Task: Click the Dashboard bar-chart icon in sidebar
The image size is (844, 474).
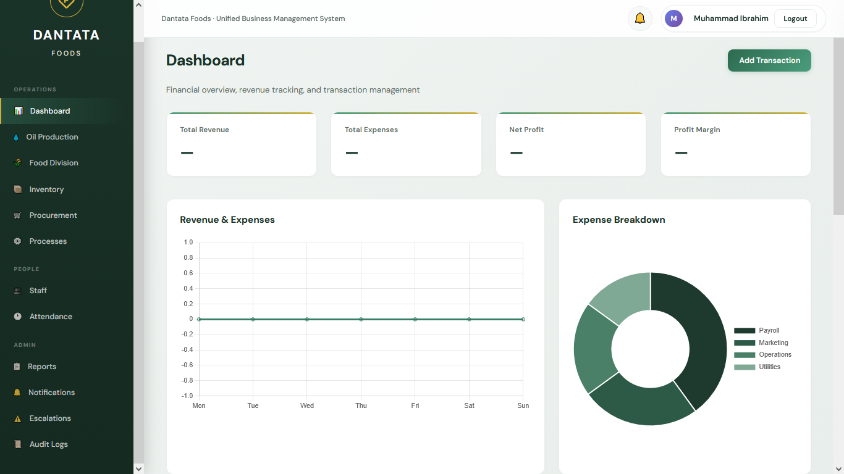Action: [x=19, y=111]
